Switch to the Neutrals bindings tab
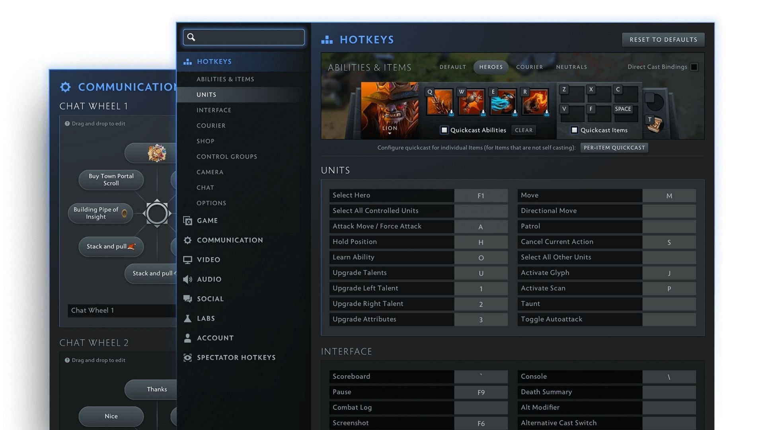The image size is (764, 430). pos(571,67)
